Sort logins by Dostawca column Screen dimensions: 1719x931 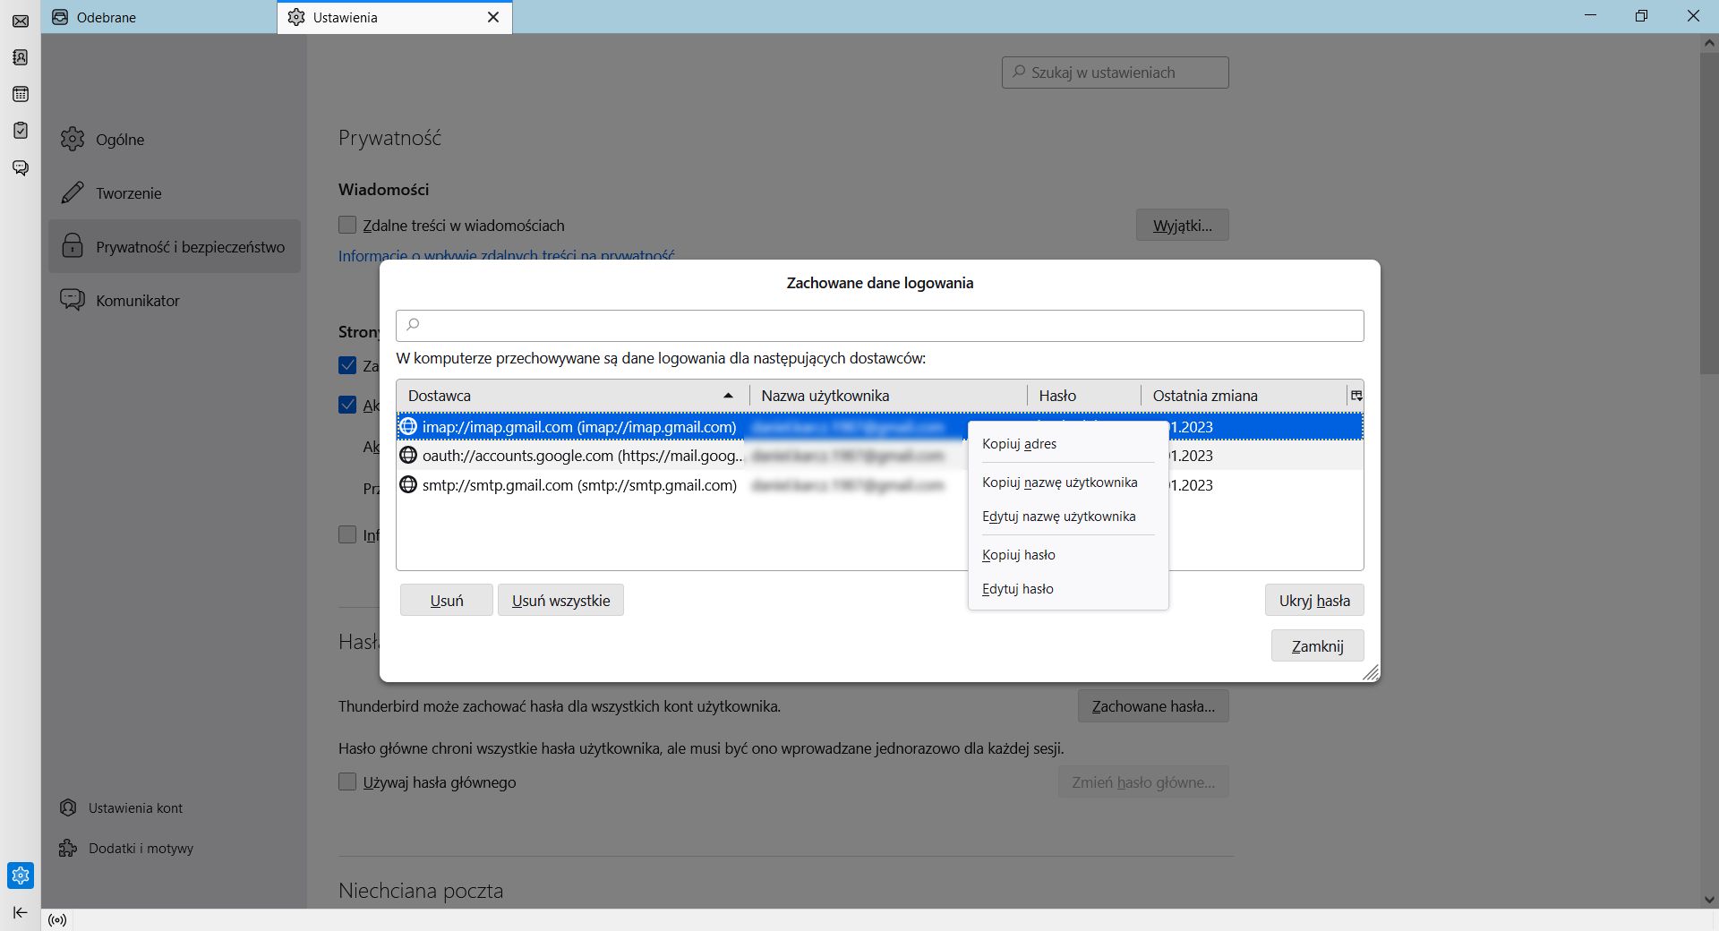[573, 396]
